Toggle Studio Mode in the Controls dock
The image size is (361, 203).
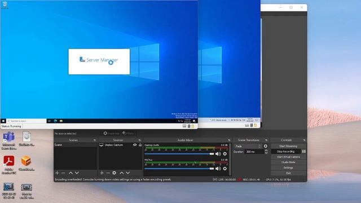(x=288, y=162)
